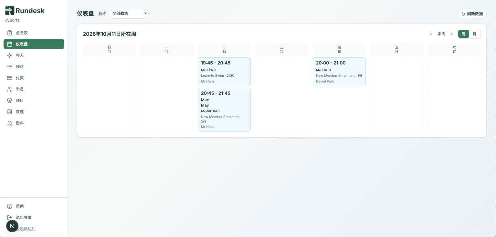Open 预订 page in sidebar
The image size is (496, 237).
pos(34,67)
